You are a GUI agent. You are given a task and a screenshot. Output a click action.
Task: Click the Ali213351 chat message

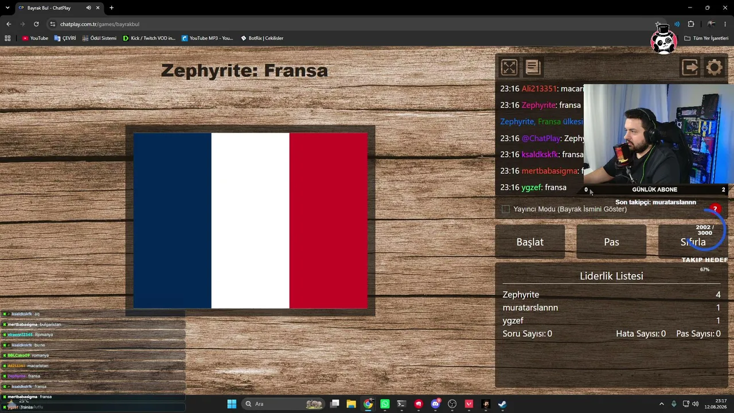click(x=542, y=89)
